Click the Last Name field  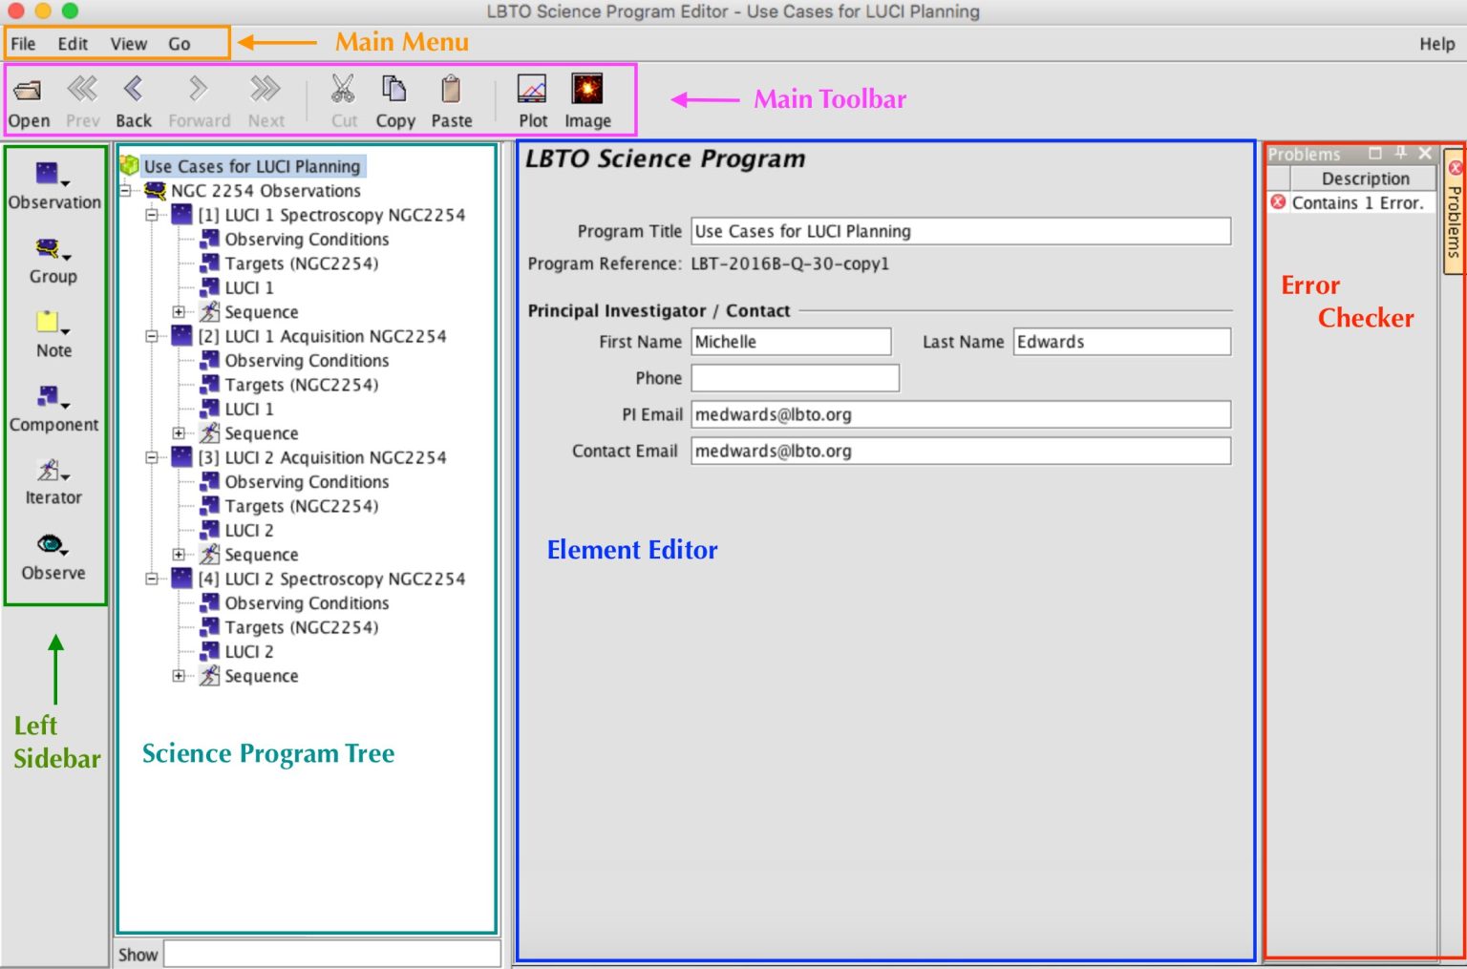[1122, 342]
